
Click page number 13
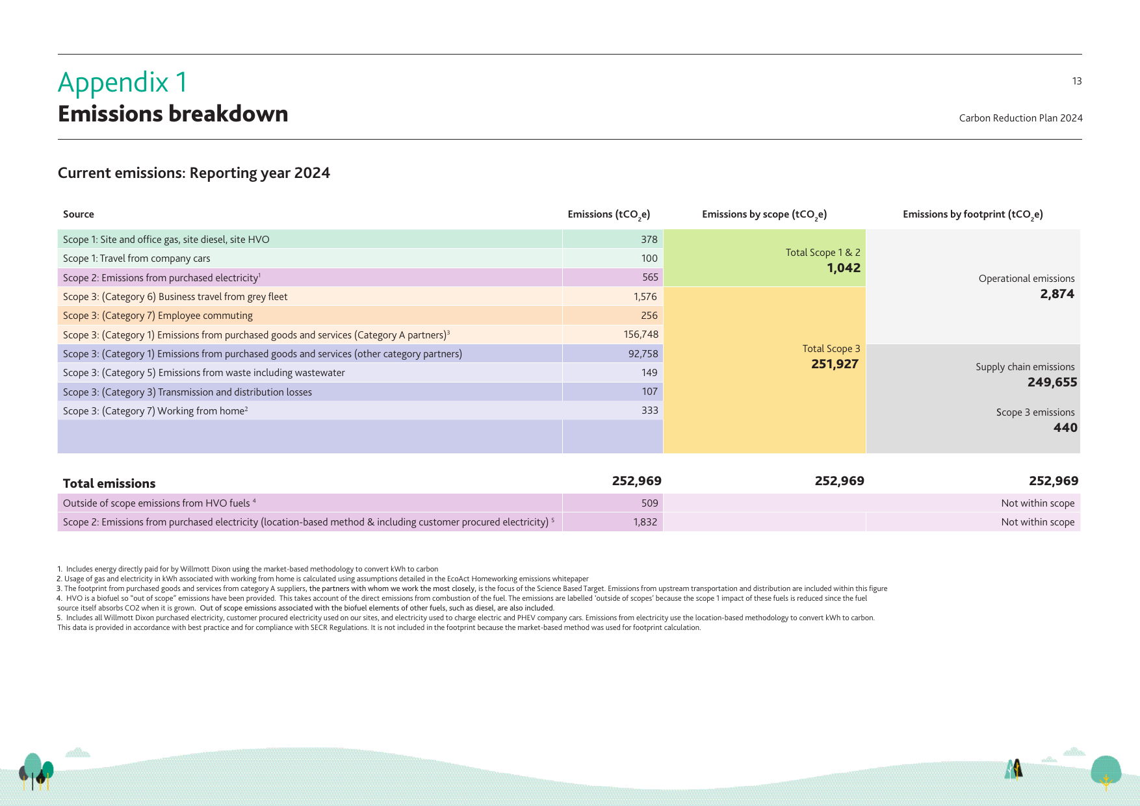pyautogui.click(x=1077, y=81)
